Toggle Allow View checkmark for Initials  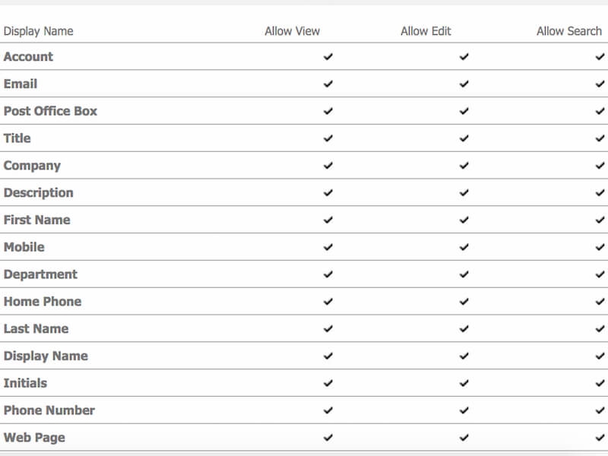(328, 383)
